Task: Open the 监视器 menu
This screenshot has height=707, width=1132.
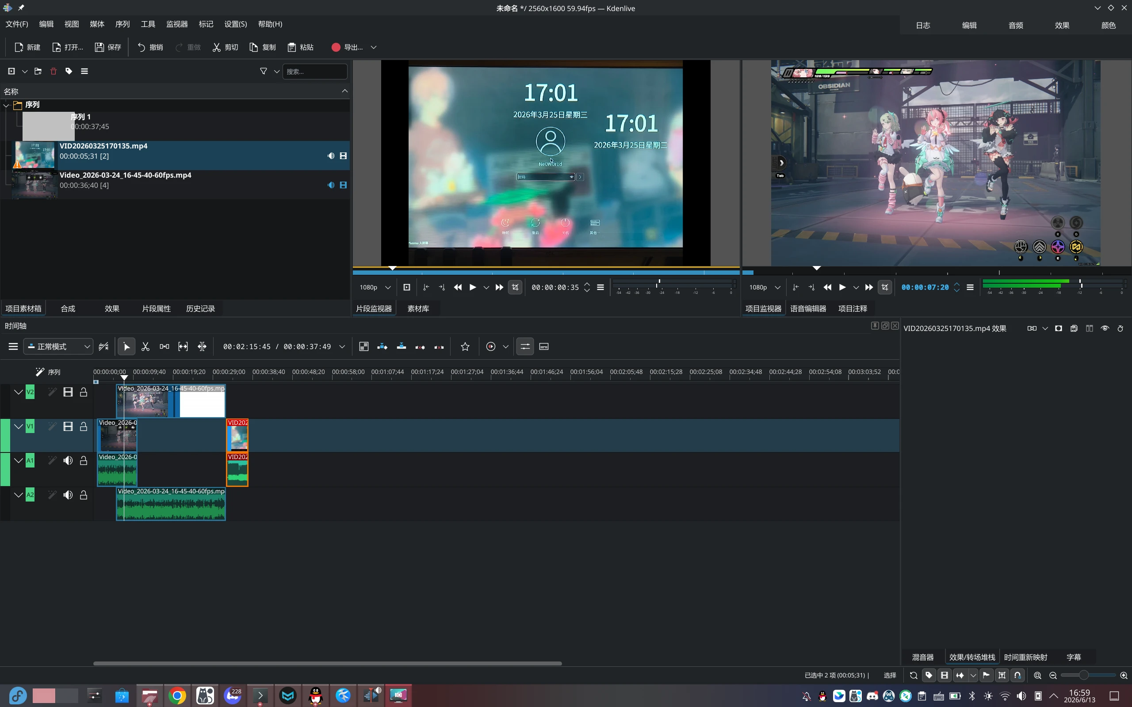Action: (177, 24)
